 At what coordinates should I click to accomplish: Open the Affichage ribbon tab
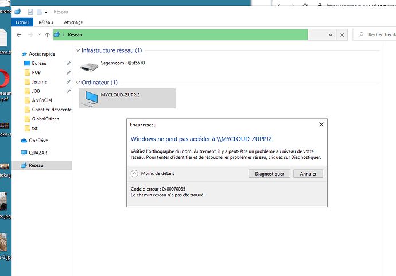tap(73, 22)
